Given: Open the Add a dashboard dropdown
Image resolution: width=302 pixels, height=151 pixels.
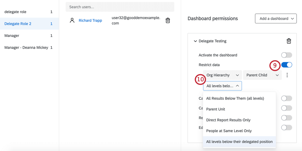Looking at the screenshot, I should pos(276,18).
